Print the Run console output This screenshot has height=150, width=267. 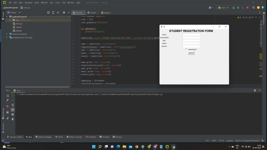13,115
